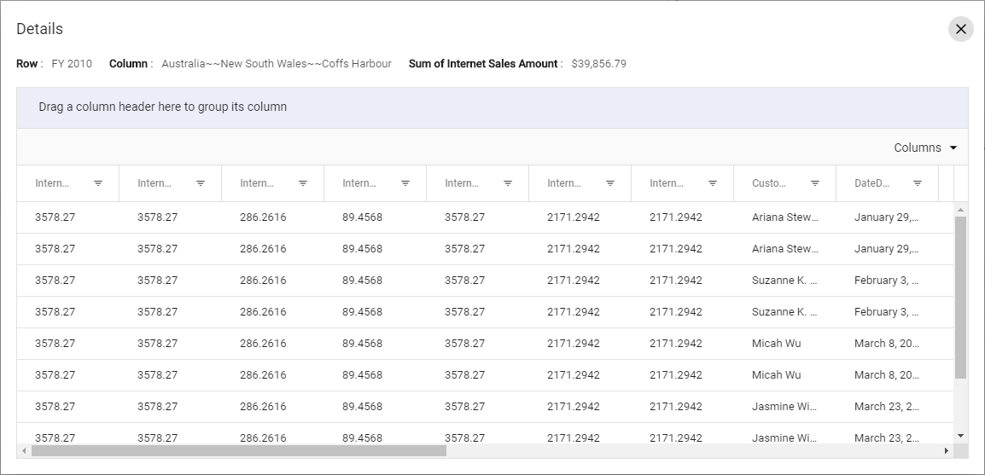Close the Details dialog
985x475 pixels.
point(960,29)
